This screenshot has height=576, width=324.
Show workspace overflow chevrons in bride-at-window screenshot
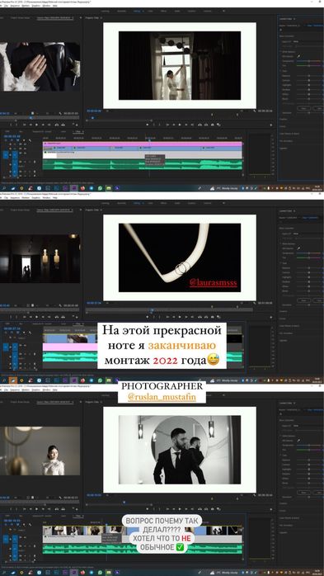tap(223, 11)
